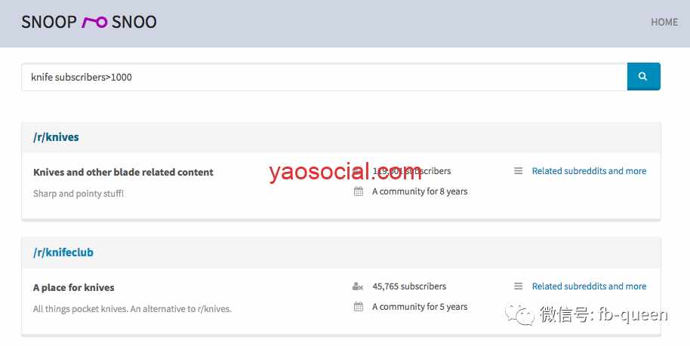Click the blue search magnifier button
690x346 pixels.
[643, 76]
